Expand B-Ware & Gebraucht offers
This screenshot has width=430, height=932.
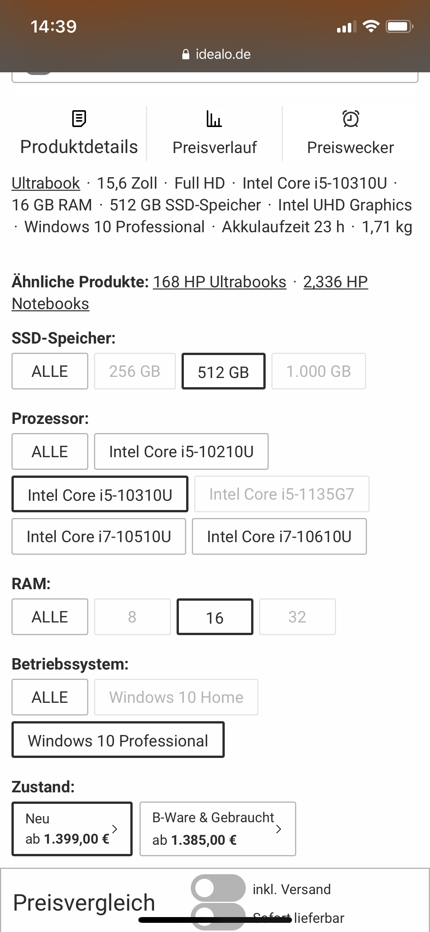[217, 829]
